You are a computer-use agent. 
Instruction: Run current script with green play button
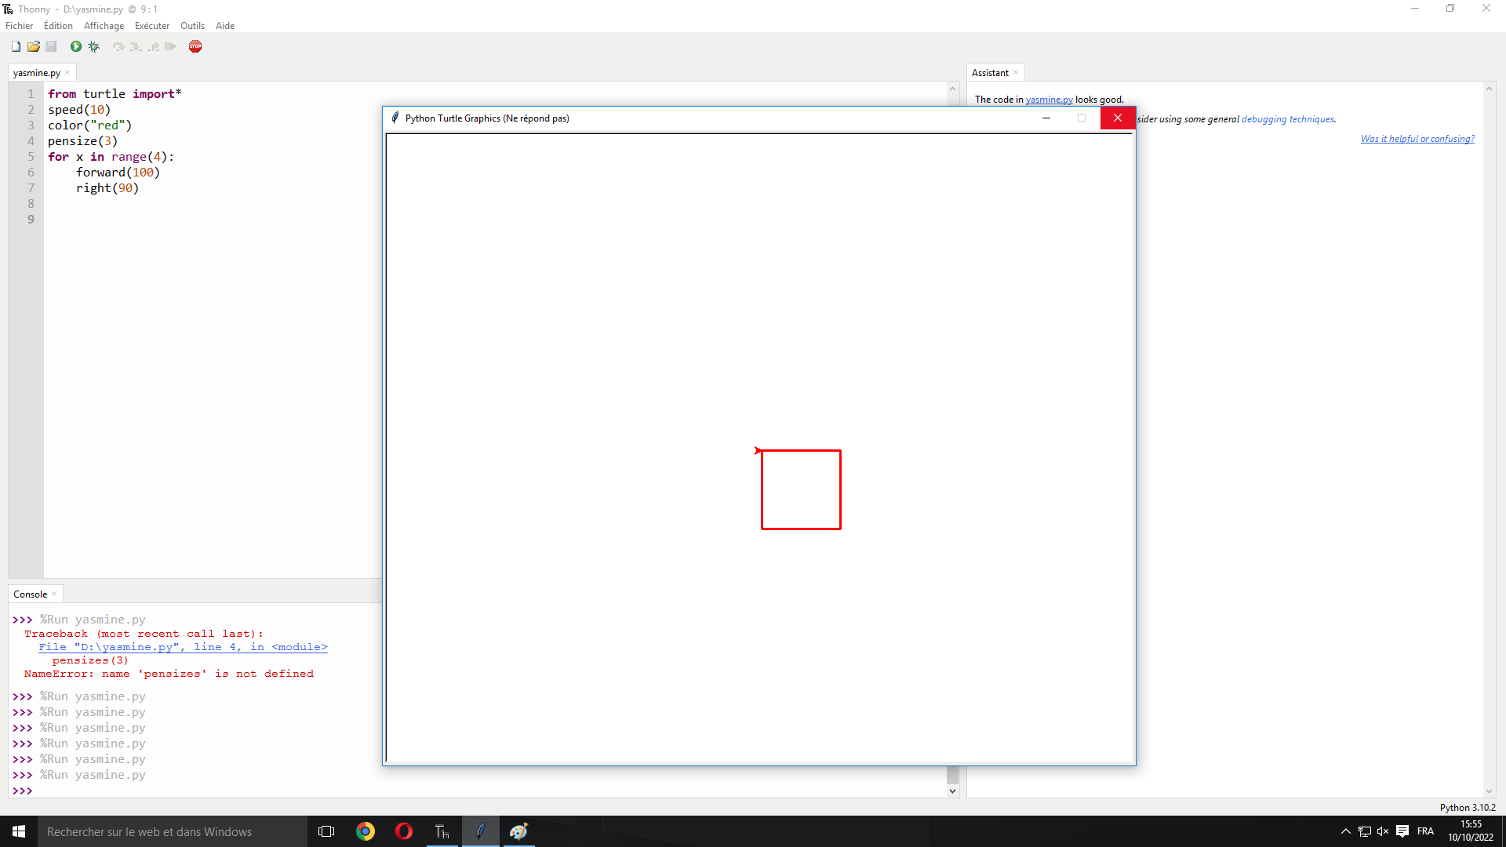[76, 46]
